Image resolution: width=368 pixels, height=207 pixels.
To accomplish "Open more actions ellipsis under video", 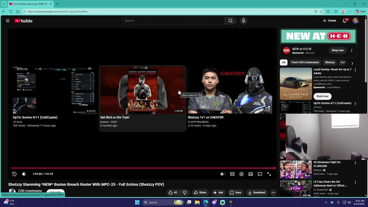I will point(273,193).
